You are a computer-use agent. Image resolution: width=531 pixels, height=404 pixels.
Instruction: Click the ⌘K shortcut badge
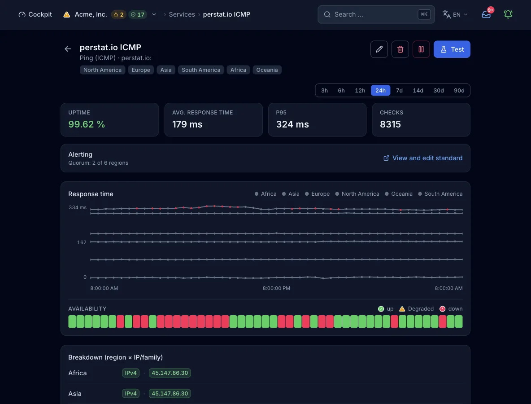pyautogui.click(x=424, y=14)
